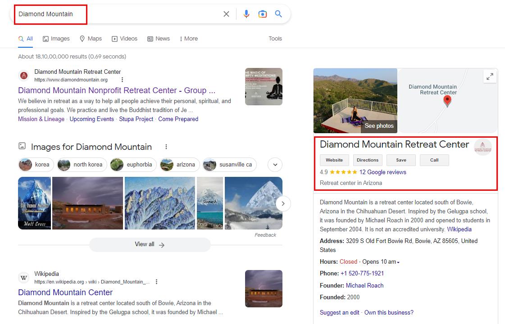Screen dimensions: 505x324
Task: Switch to the Images tab
Action: pos(56,39)
